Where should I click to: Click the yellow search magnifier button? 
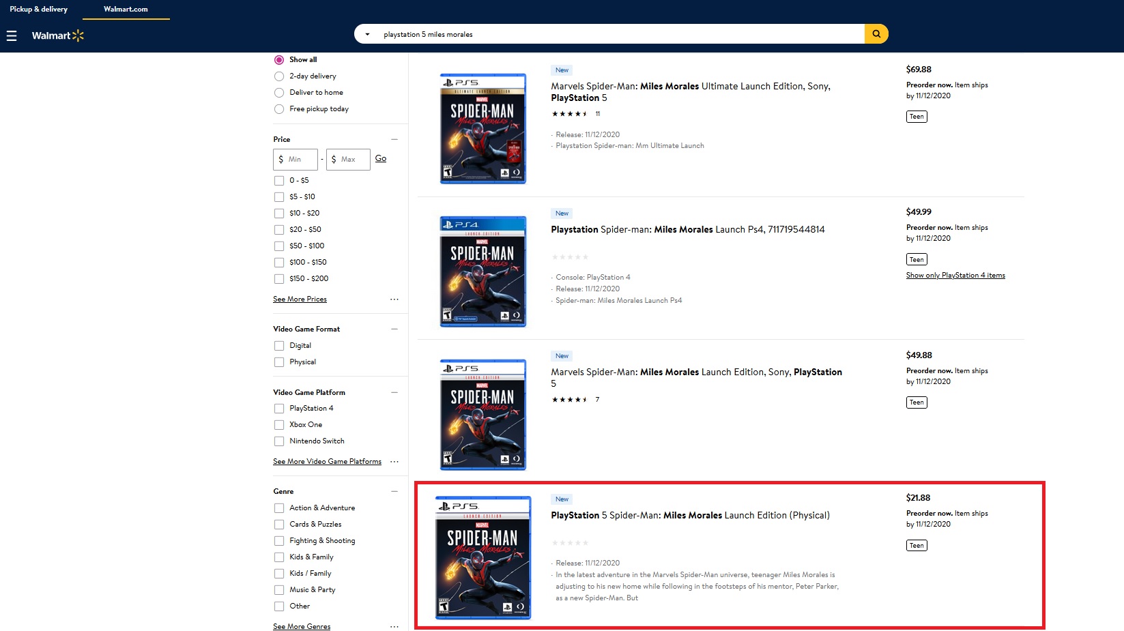pyautogui.click(x=876, y=34)
